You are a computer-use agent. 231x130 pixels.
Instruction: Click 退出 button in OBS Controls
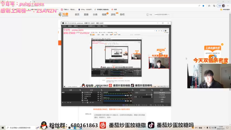[162, 102]
